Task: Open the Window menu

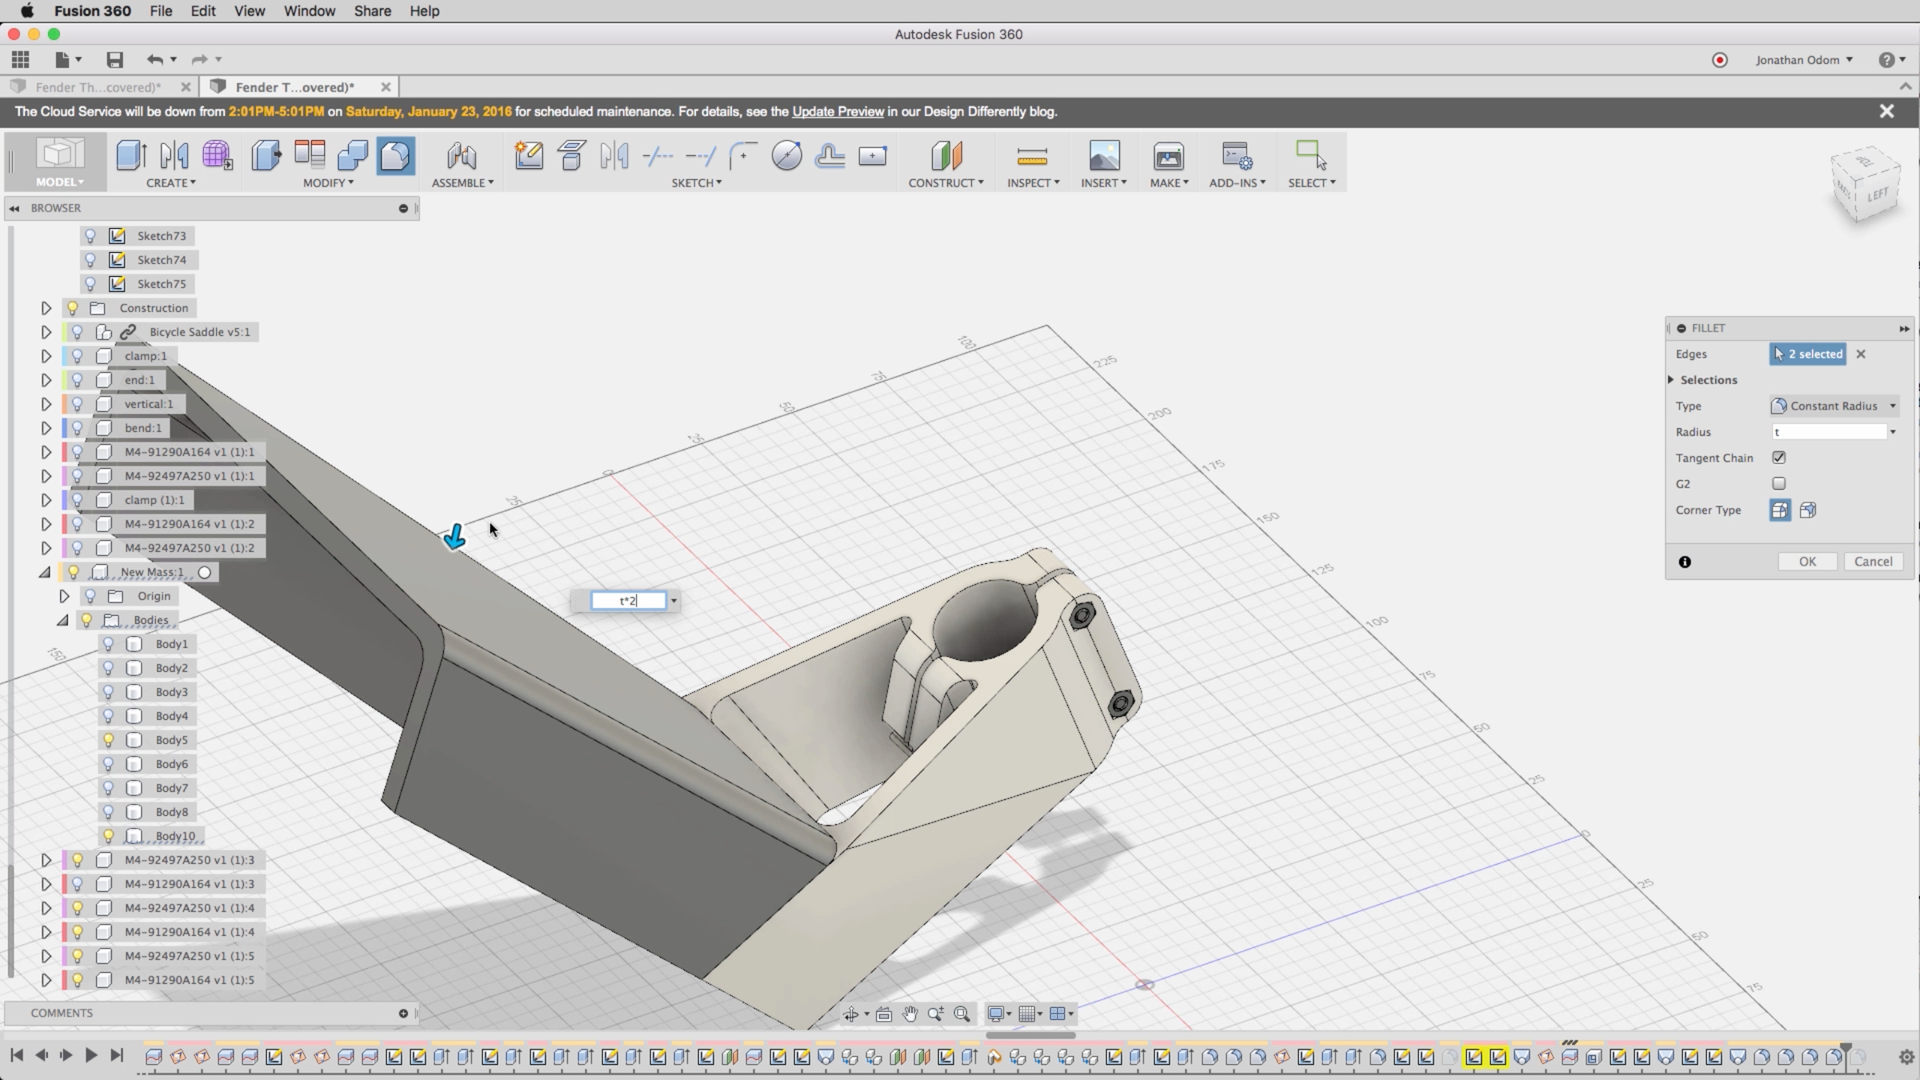Action: [x=309, y=11]
